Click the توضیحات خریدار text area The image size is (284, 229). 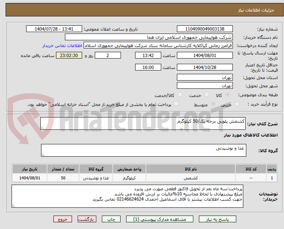click(127, 196)
